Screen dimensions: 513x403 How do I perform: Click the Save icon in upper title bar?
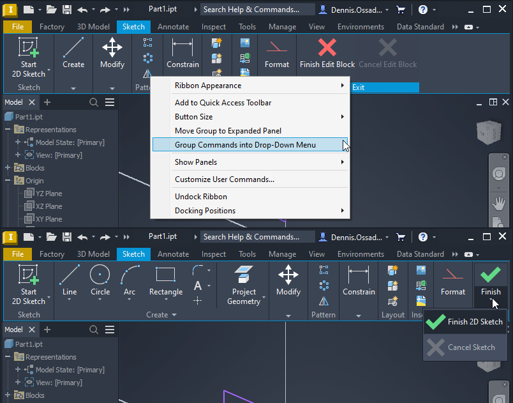point(67,9)
